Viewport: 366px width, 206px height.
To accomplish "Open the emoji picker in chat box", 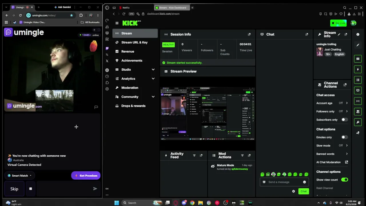I will [304, 182].
